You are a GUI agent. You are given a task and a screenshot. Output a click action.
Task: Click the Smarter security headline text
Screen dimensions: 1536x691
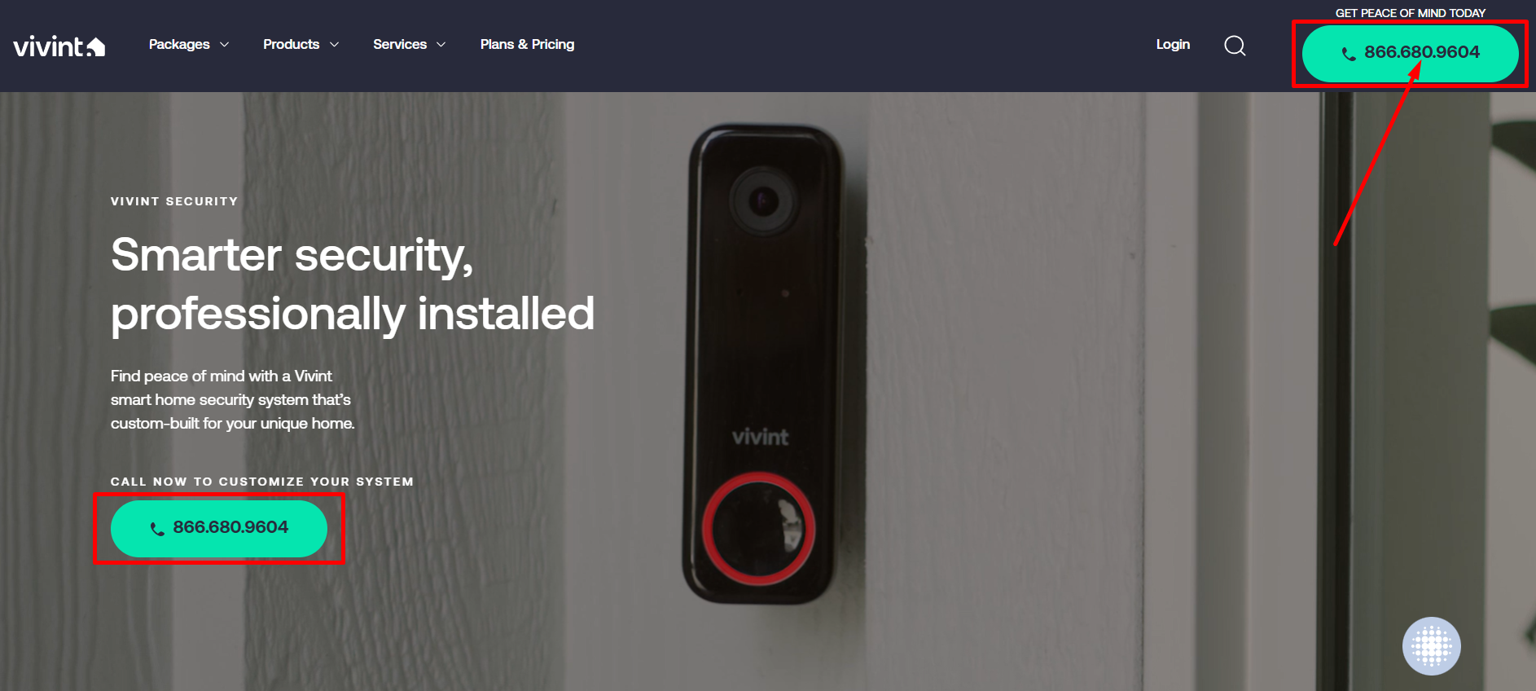click(353, 284)
